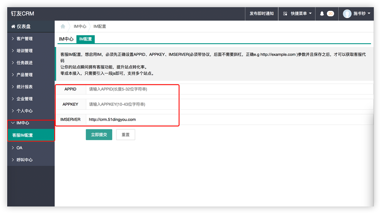Select 客服IM配置 sidebar item
The height and width of the screenshot is (214, 381).
[x=31, y=135]
